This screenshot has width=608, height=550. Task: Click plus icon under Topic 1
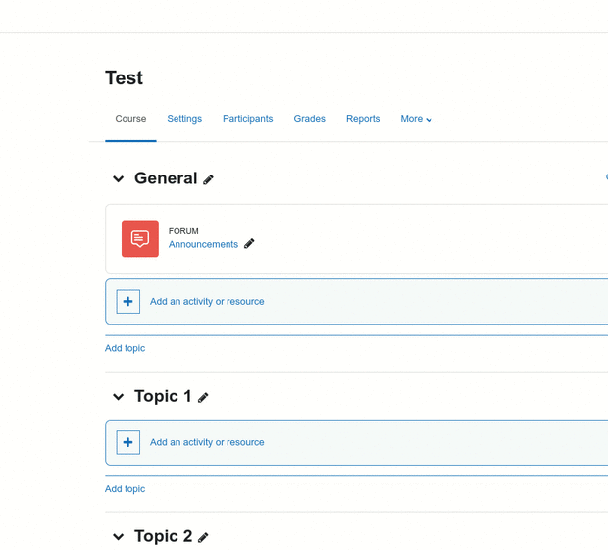coord(127,442)
